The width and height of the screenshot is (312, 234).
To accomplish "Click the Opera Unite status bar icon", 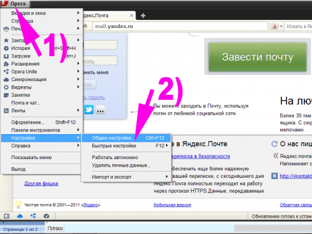I will [x=33, y=216].
